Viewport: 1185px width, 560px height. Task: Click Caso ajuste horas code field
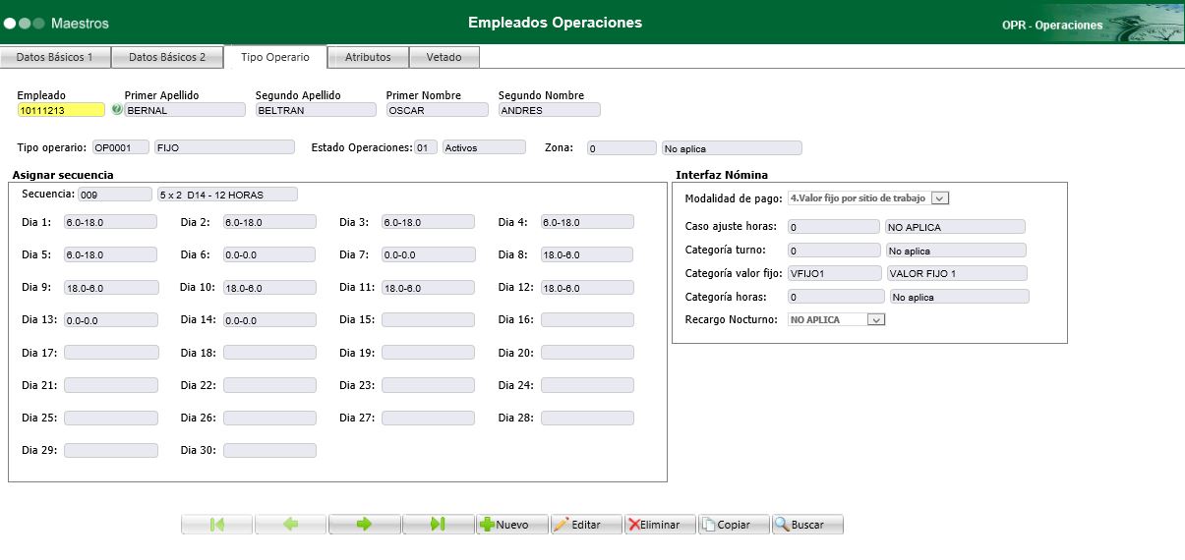point(834,227)
